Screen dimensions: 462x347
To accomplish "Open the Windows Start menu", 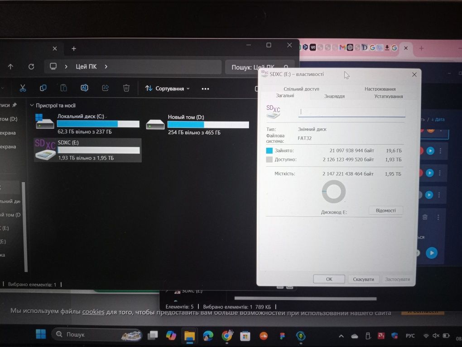I will (x=41, y=334).
